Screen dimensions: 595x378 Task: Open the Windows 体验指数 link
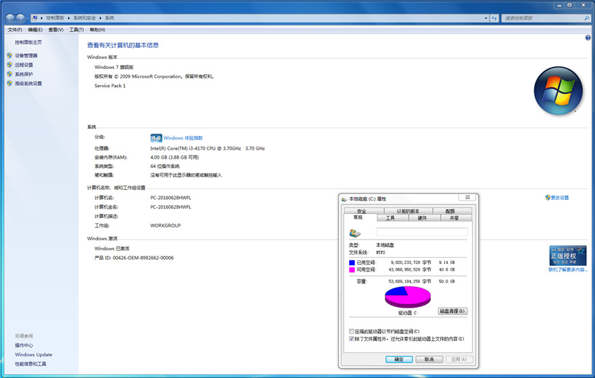(x=183, y=138)
